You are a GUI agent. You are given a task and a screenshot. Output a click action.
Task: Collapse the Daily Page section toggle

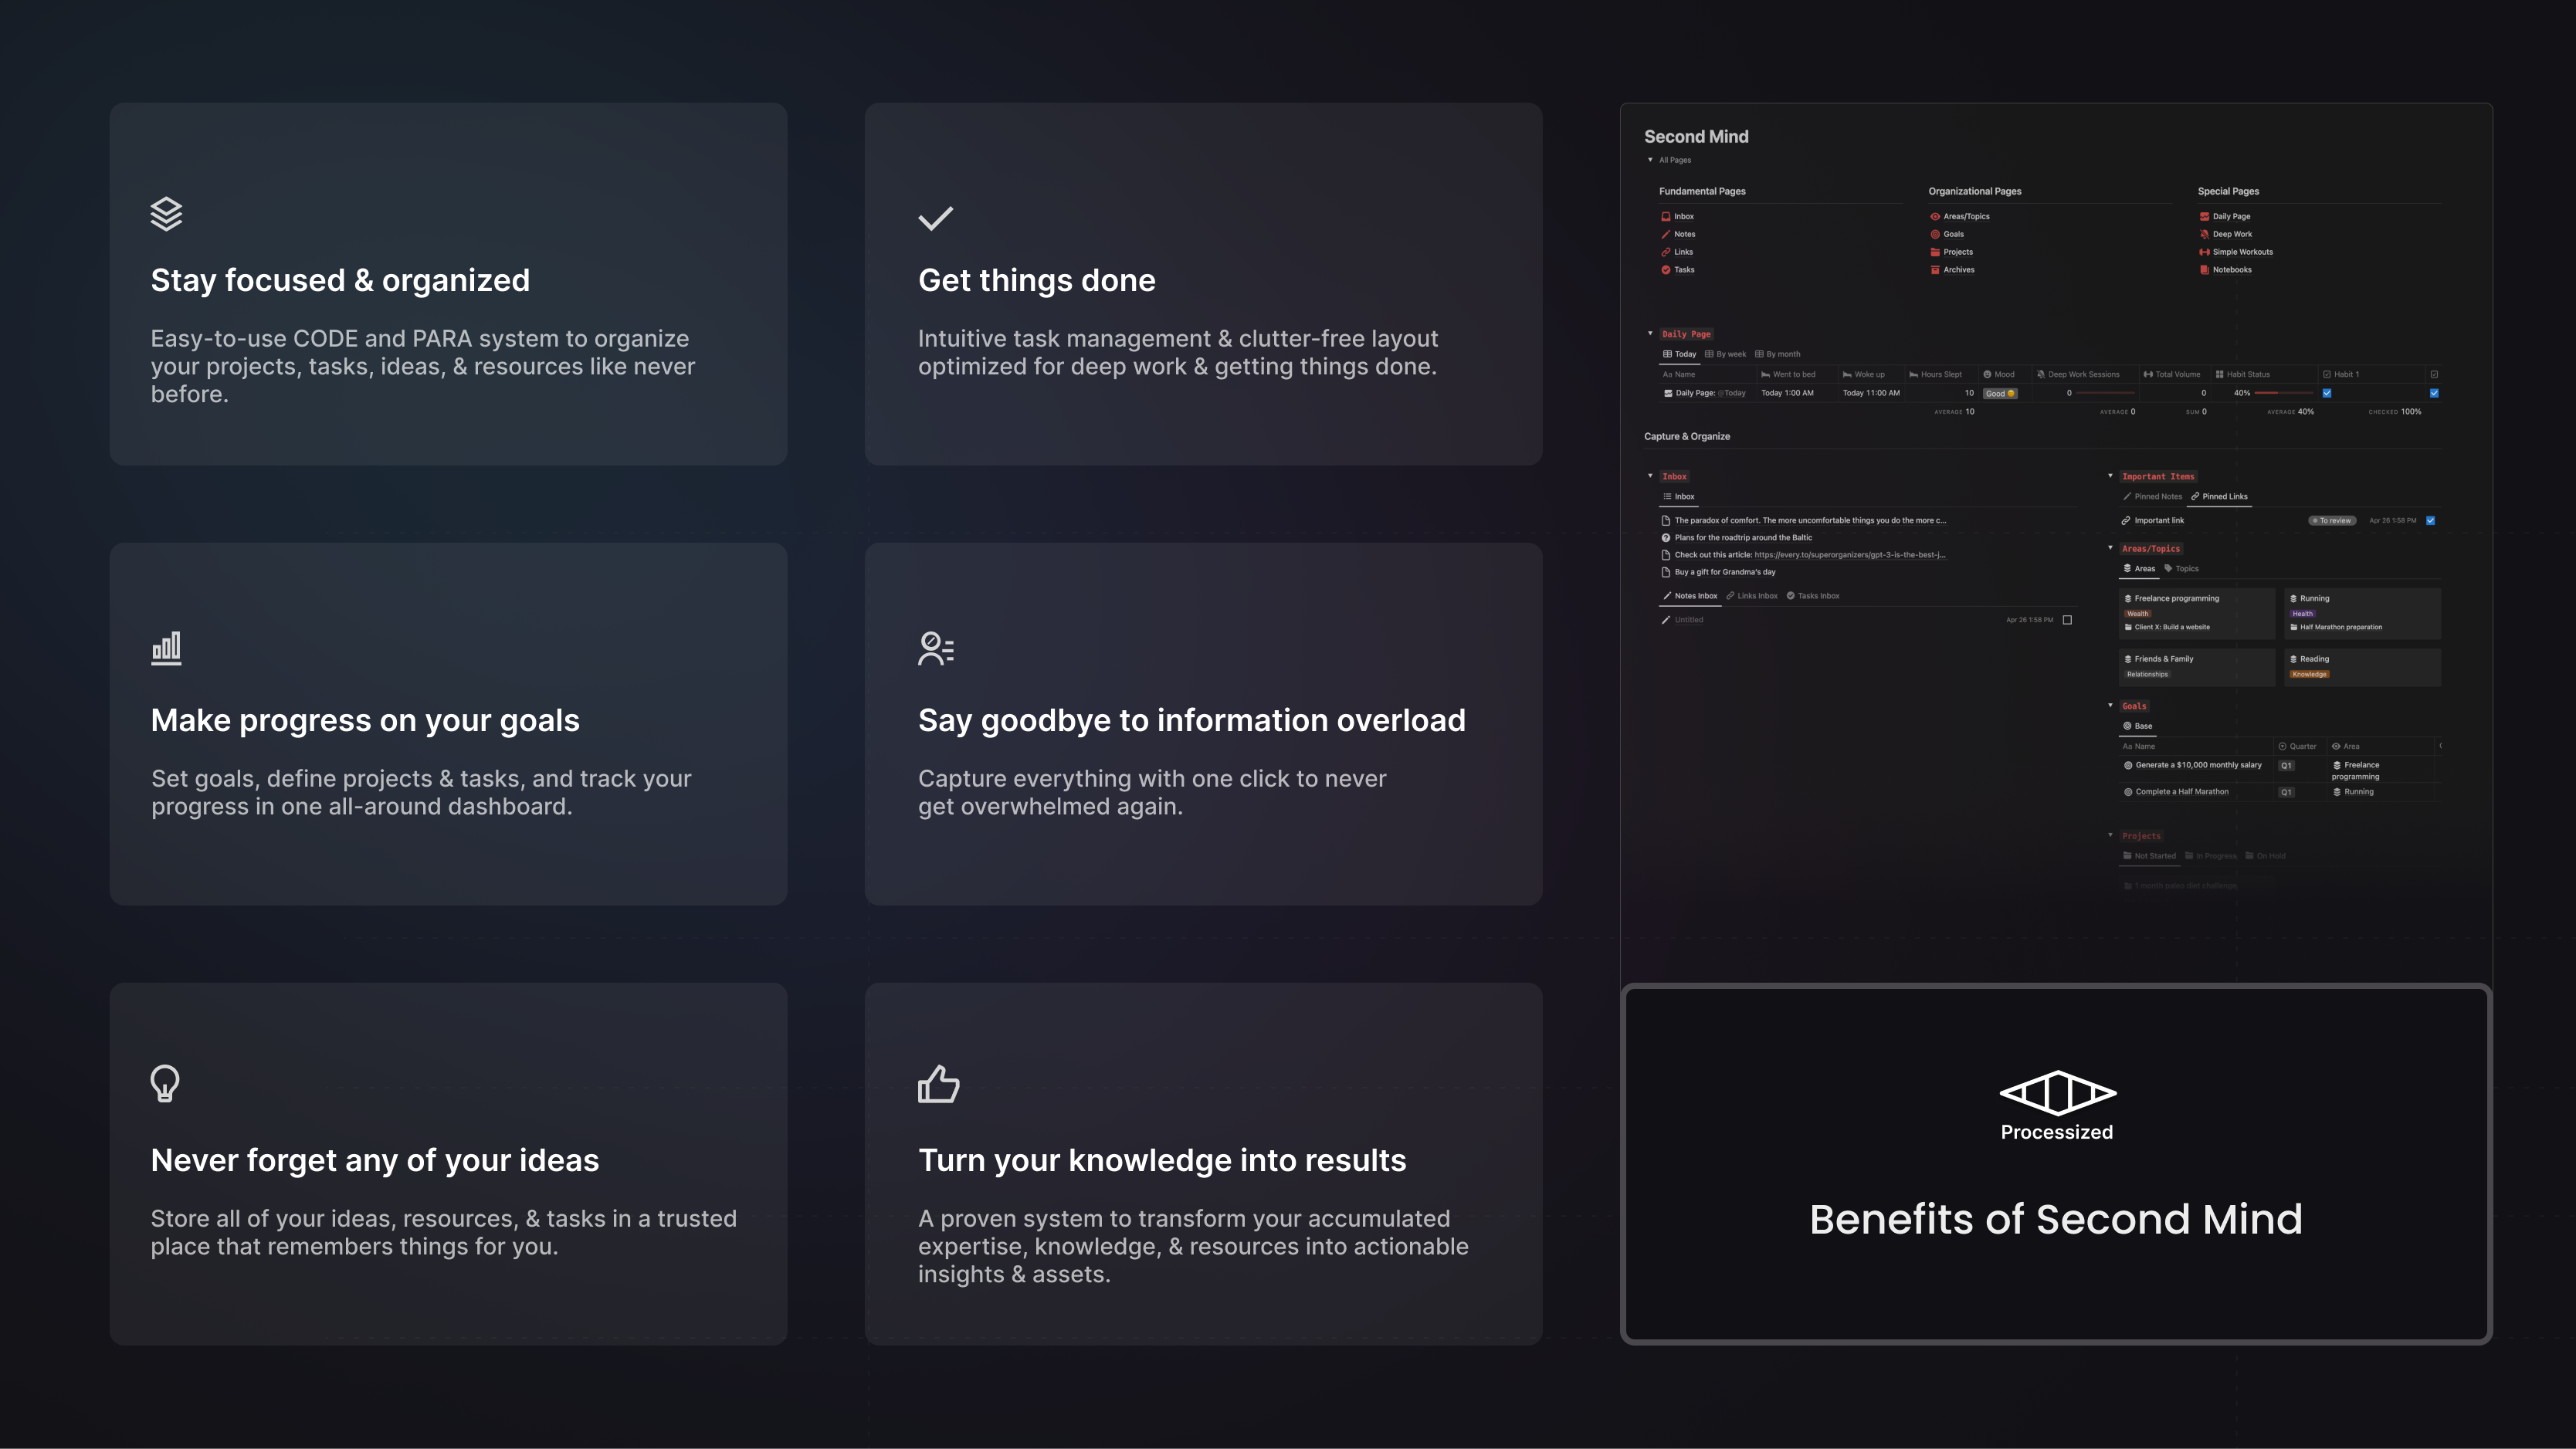click(x=1650, y=334)
